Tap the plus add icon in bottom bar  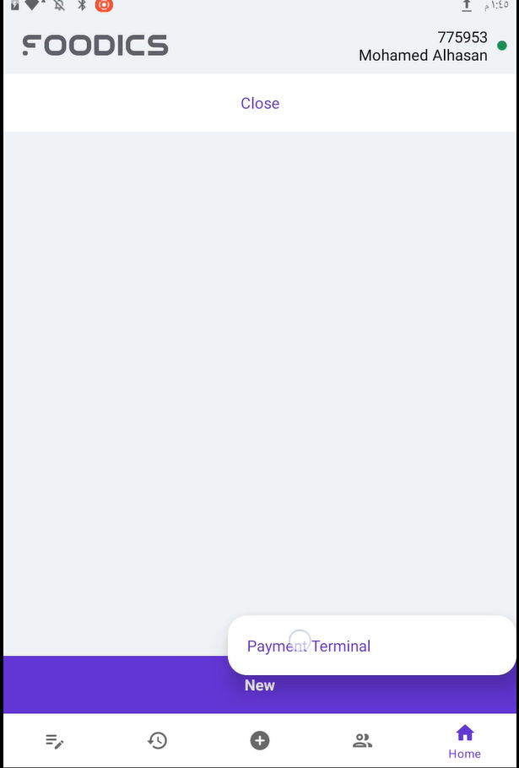pyautogui.click(x=260, y=741)
